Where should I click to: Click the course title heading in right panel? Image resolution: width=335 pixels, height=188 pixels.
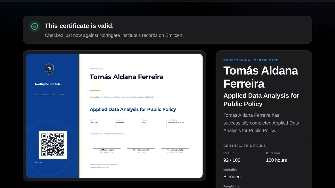click(261, 100)
